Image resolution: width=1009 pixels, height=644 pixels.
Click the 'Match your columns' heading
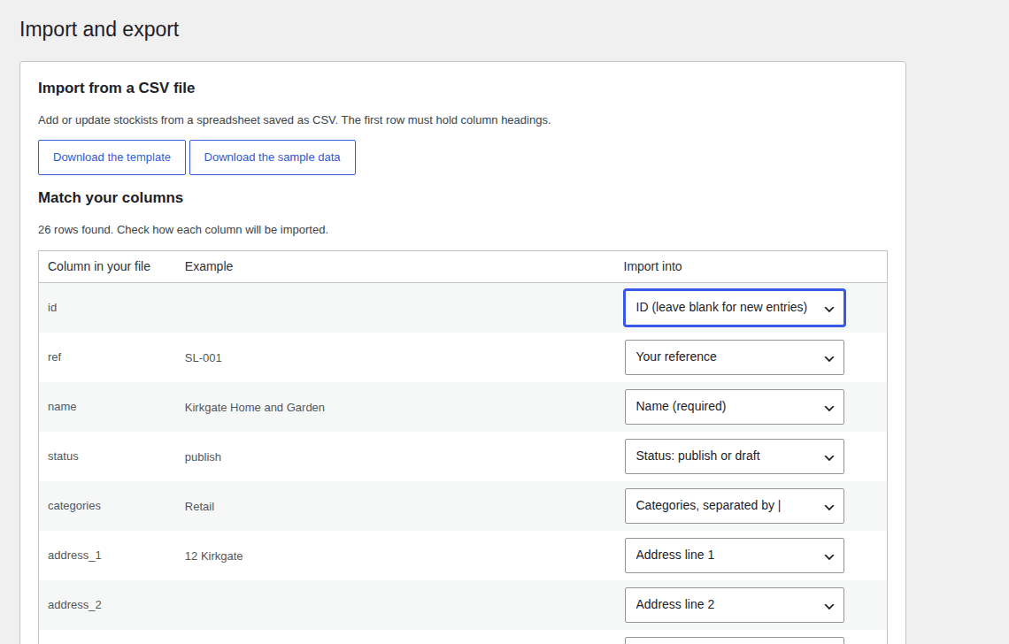(111, 198)
